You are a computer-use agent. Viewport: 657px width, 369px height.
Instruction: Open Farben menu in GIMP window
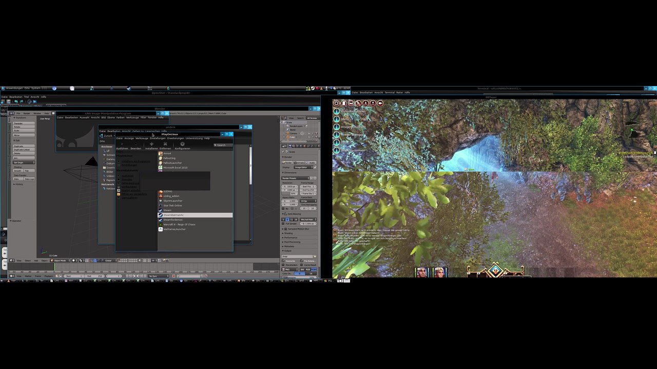pyautogui.click(x=121, y=117)
